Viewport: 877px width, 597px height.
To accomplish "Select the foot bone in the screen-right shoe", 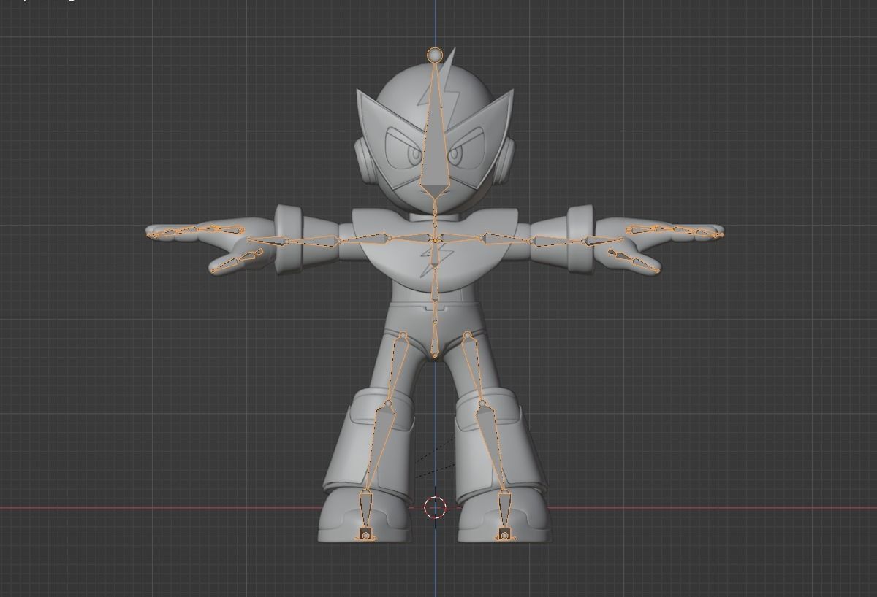I will 504,509.
